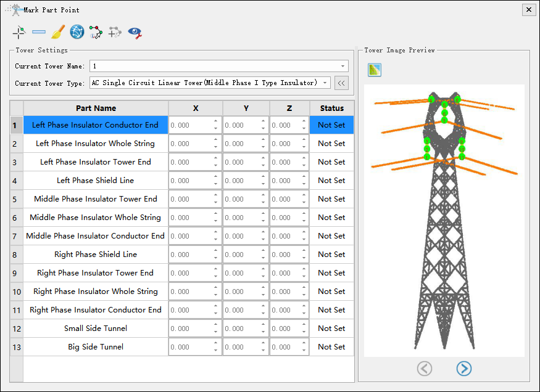
Task: Select Left Phase Insulator Whole String row
Action: coord(96,144)
